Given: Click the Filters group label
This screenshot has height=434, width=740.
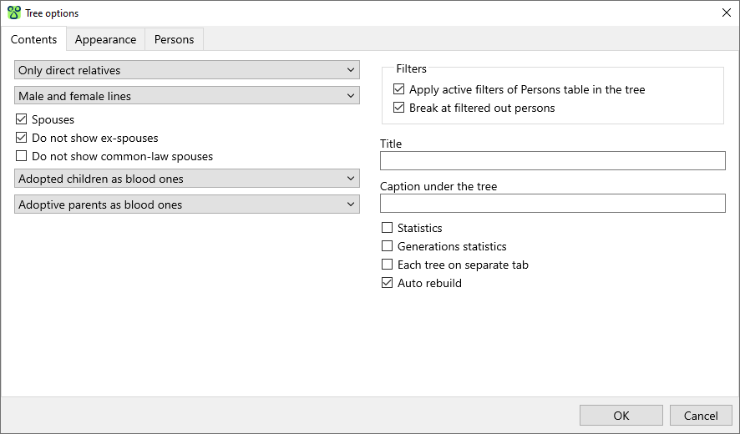Looking at the screenshot, I should coord(411,69).
